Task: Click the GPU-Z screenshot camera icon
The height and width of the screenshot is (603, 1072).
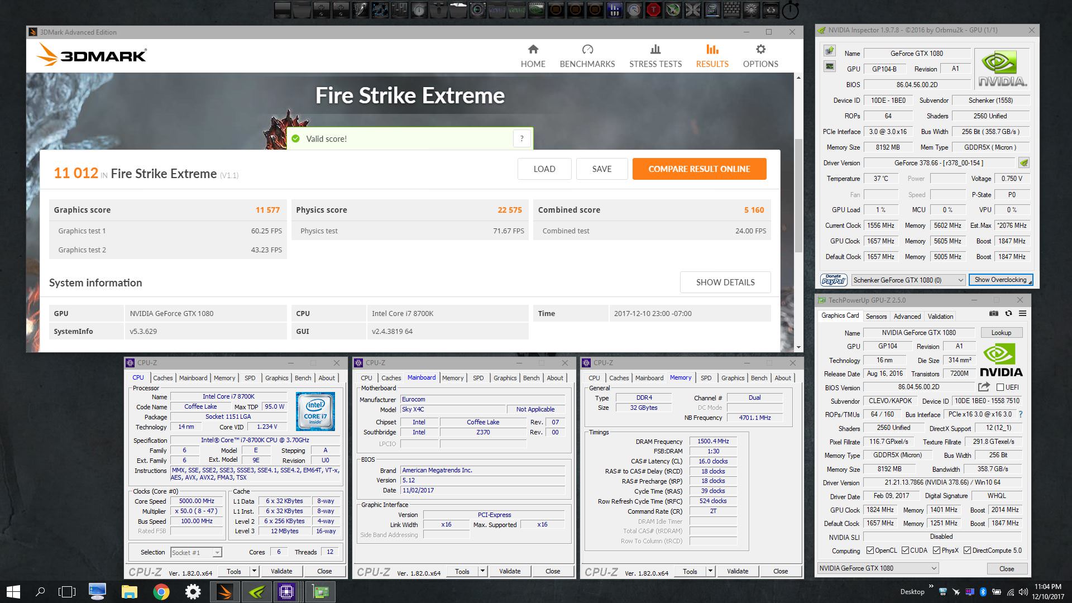Action: (x=993, y=314)
